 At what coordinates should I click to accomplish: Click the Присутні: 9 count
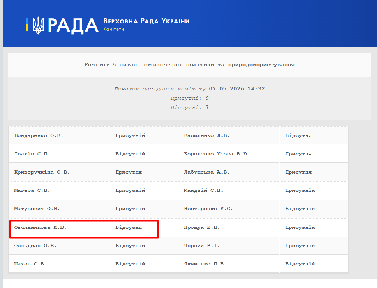click(x=189, y=98)
